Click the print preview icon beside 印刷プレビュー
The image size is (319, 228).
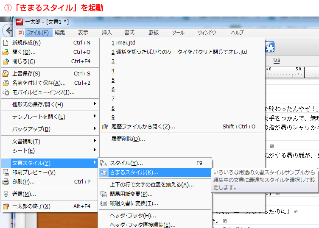pyautogui.click(x=6, y=172)
